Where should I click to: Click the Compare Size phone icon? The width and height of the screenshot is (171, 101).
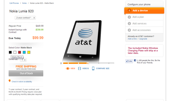(93, 68)
